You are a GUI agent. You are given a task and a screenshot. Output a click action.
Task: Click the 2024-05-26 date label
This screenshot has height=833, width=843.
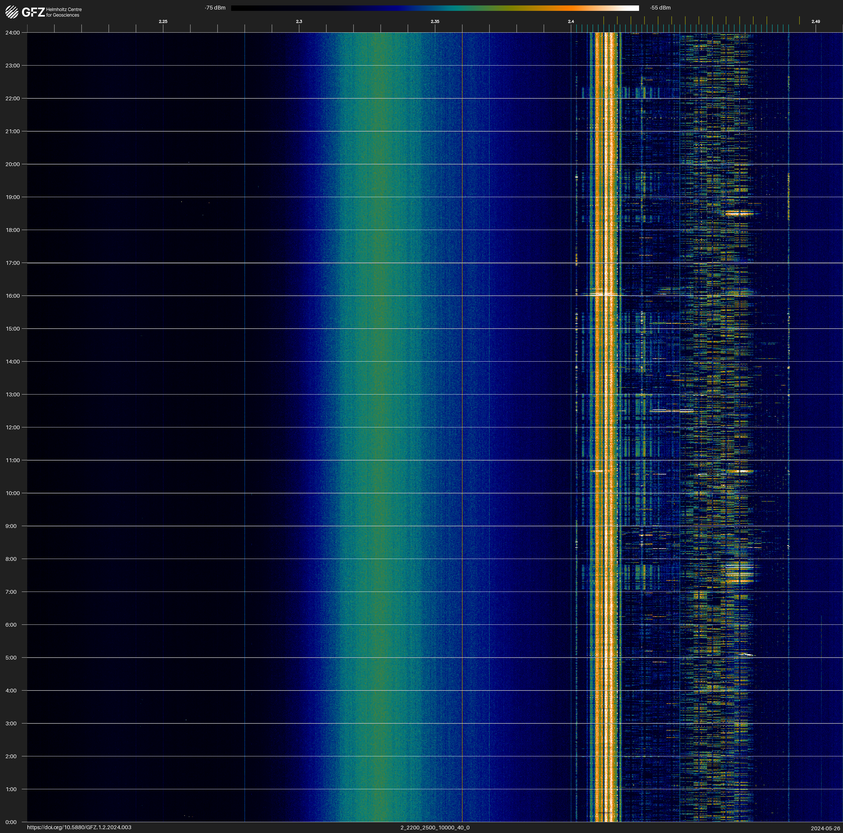click(825, 828)
